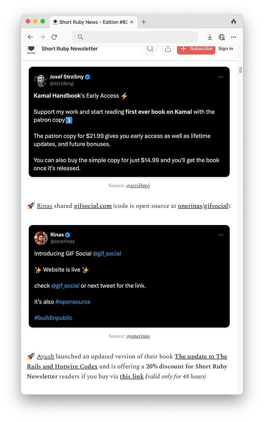The image size is (264, 422).
Task: Open the gifsocial.com link
Action: (x=93, y=206)
